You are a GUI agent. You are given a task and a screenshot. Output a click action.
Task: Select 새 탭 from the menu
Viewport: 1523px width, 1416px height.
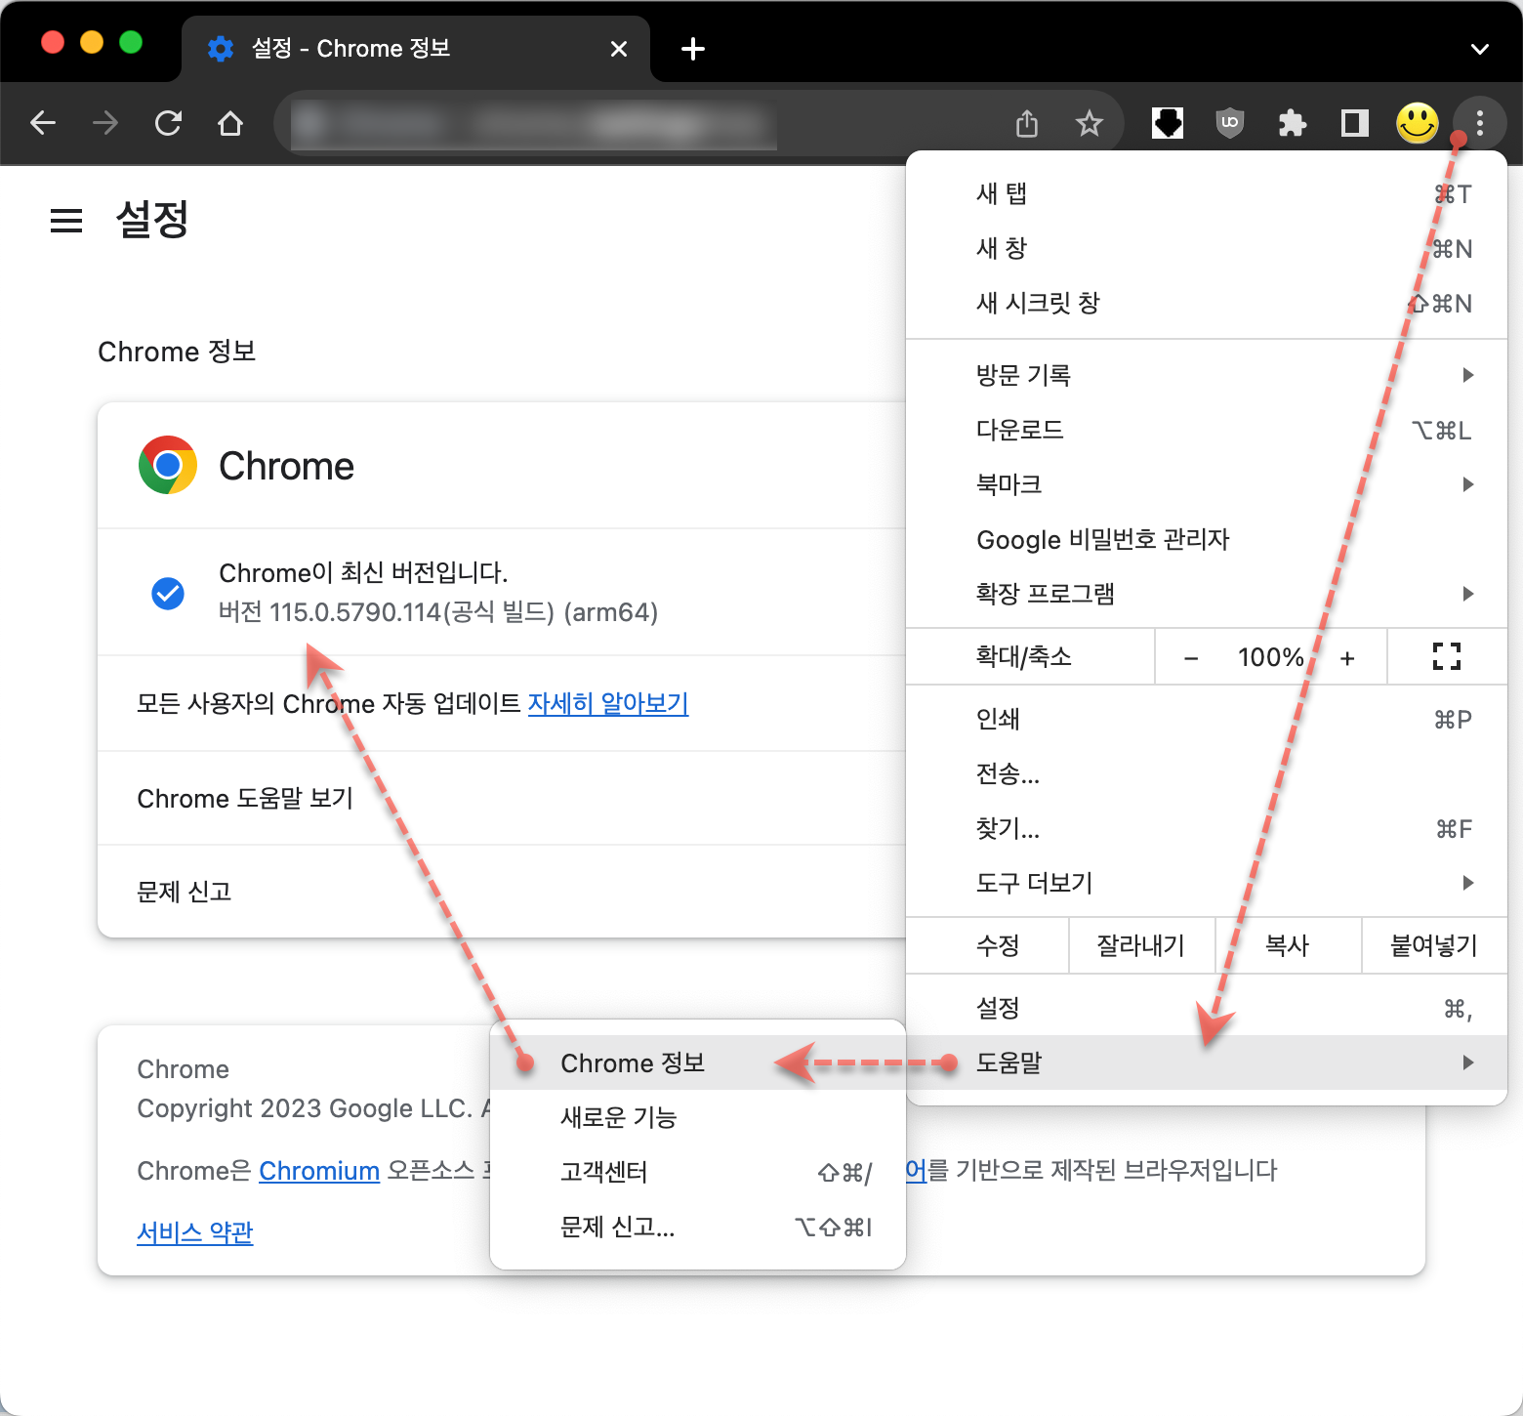pyautogui.click(x=1207, y=193)
